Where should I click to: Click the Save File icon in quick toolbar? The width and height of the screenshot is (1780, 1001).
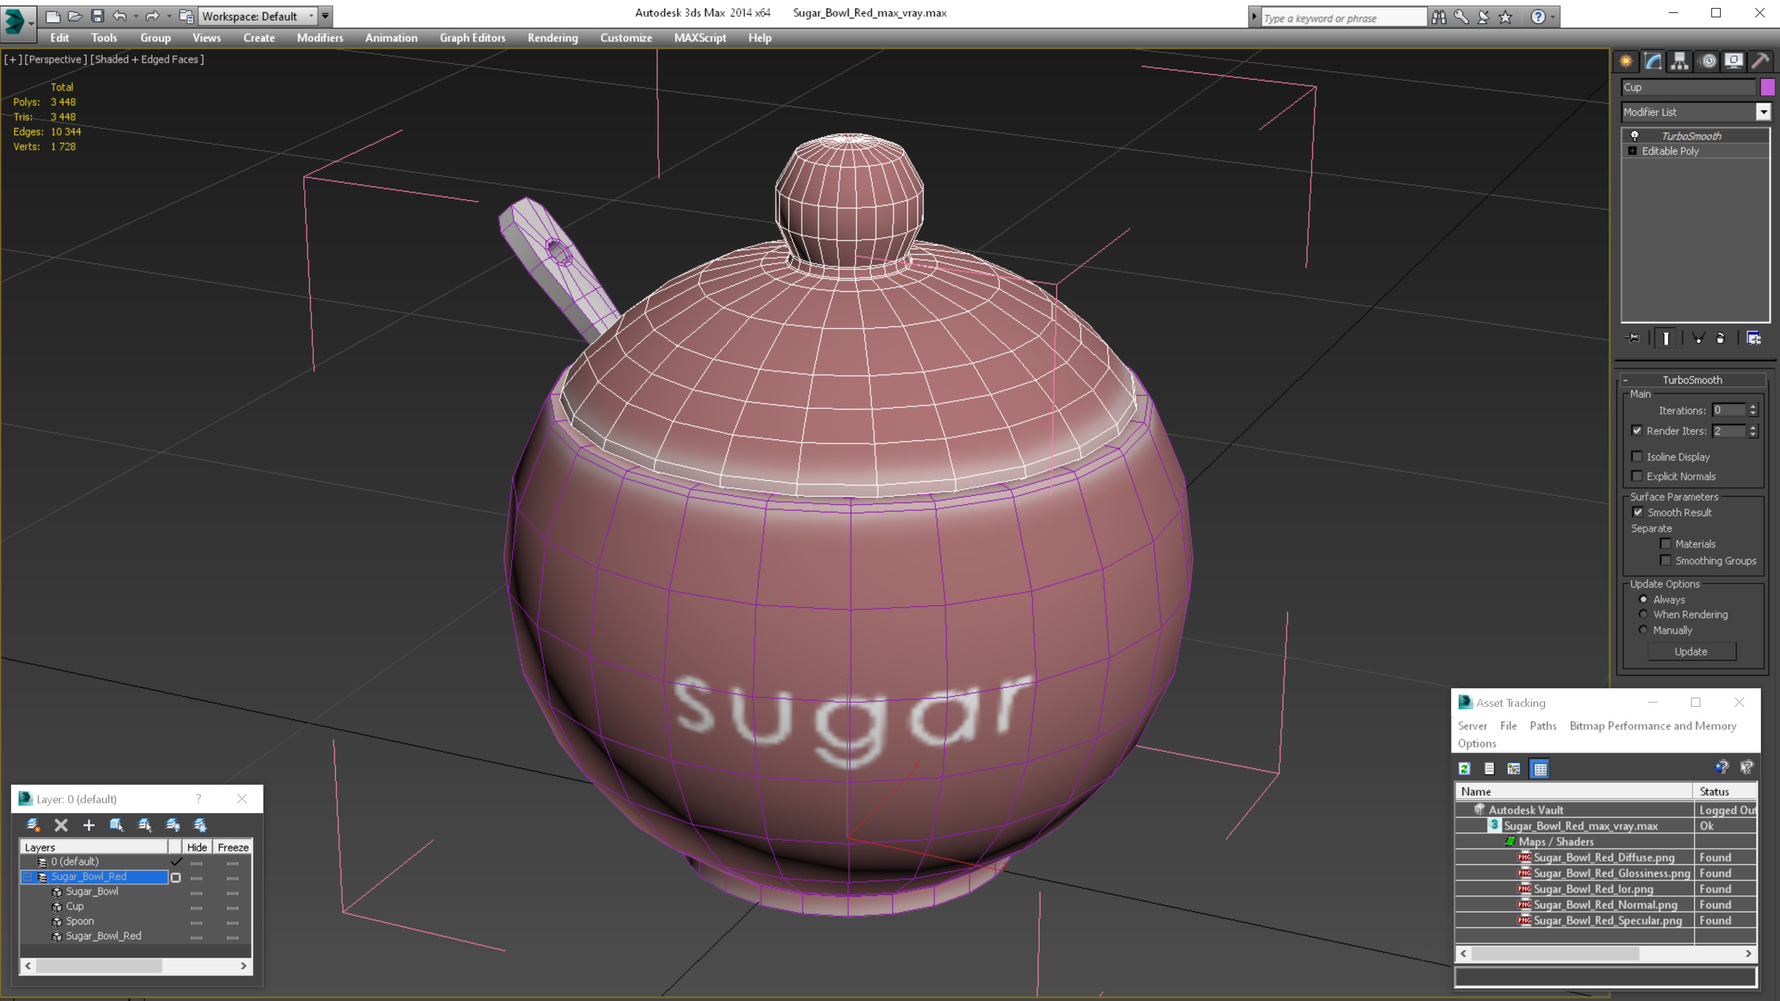pos(98,16)
